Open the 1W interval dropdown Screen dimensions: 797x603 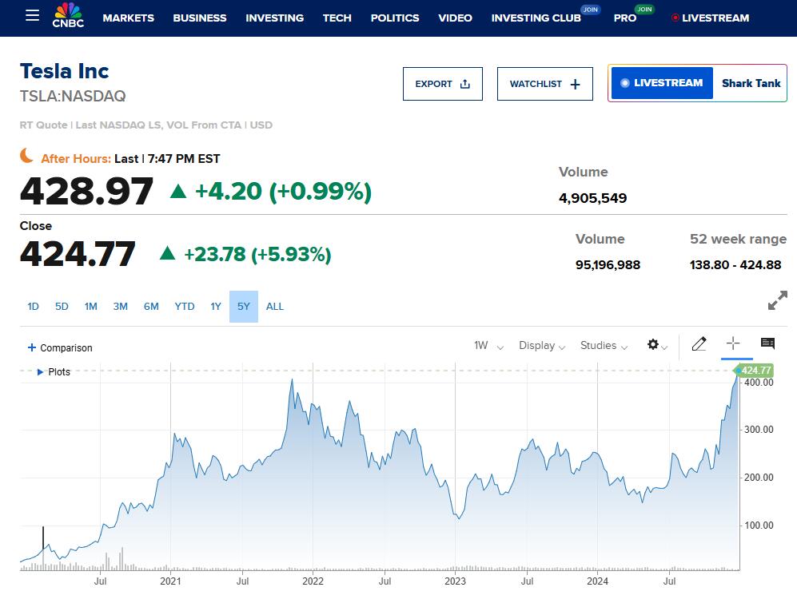[488, 346]
